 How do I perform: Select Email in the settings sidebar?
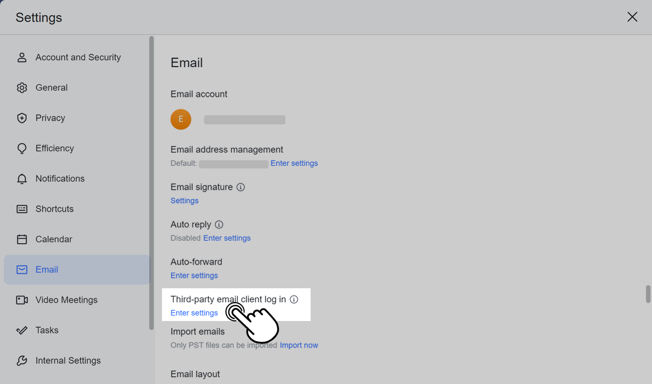coord(47,269)
